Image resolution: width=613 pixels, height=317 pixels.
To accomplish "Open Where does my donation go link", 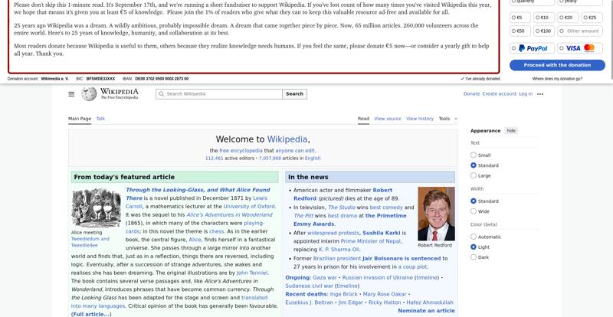I will pos(557,79).
